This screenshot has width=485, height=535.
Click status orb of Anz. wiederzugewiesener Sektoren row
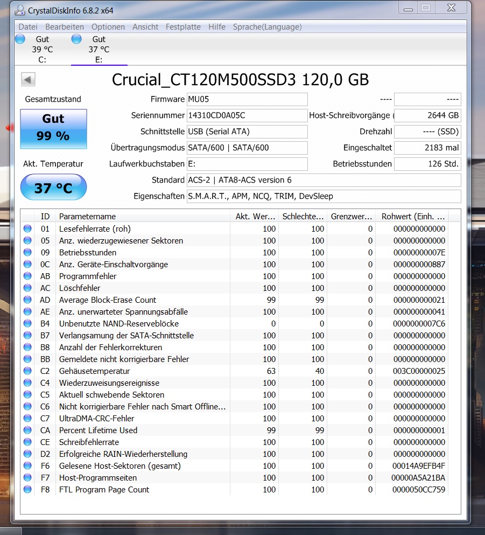click(27, 240)
